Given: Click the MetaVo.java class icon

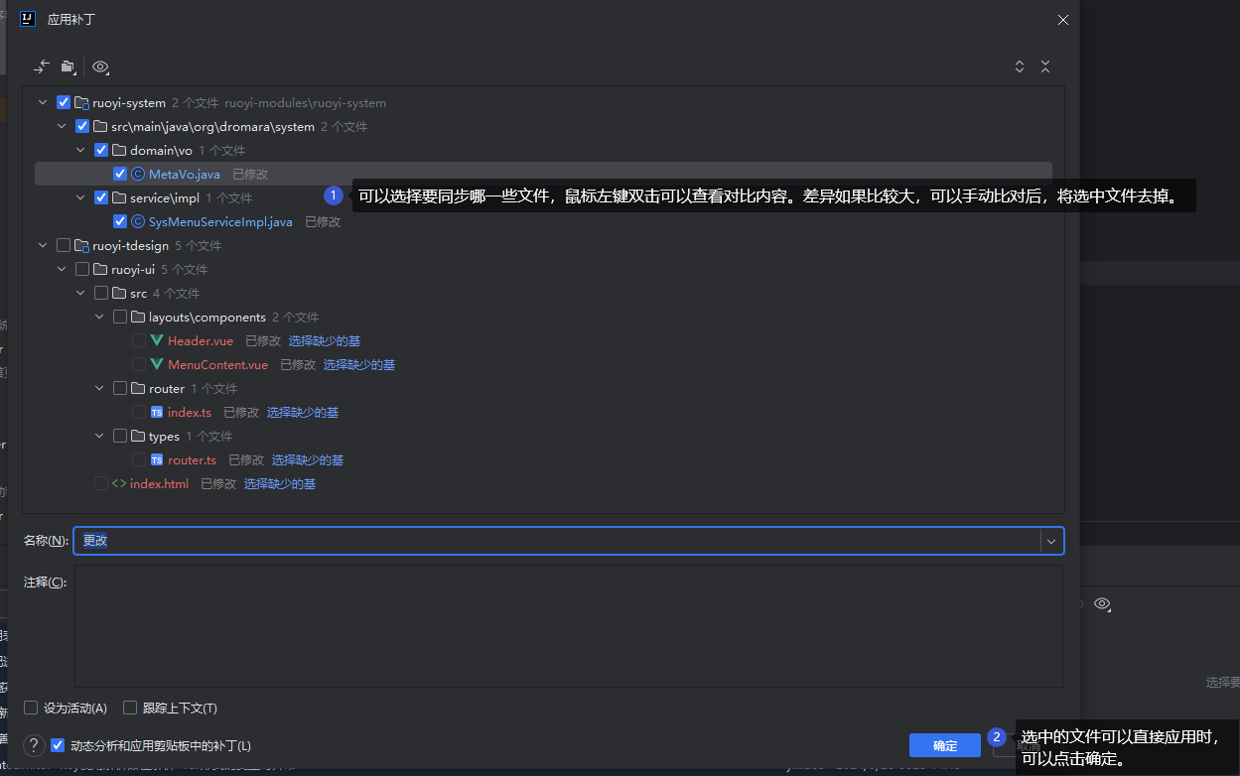Looking at the screenshot, I should click(x=138, y=174).
